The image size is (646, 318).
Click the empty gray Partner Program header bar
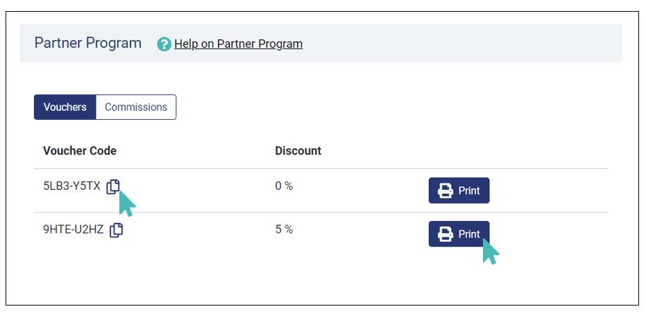coord(461,43)
